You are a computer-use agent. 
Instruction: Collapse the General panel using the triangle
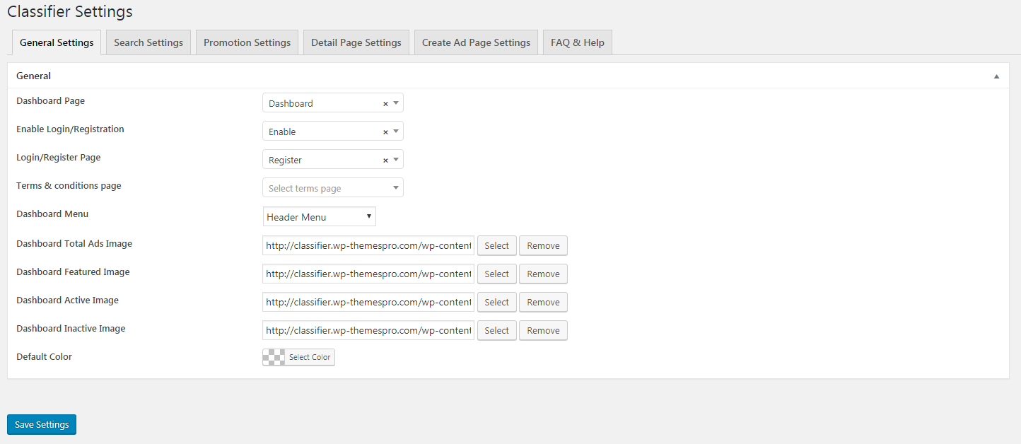(x=996, y=76)
